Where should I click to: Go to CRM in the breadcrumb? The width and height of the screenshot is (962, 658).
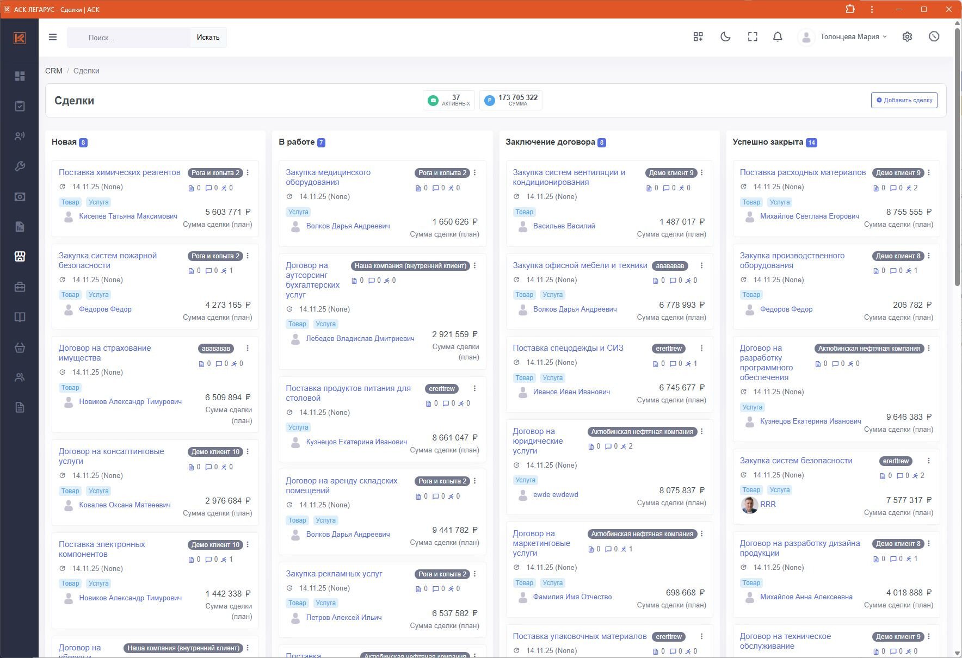[54, 71]
